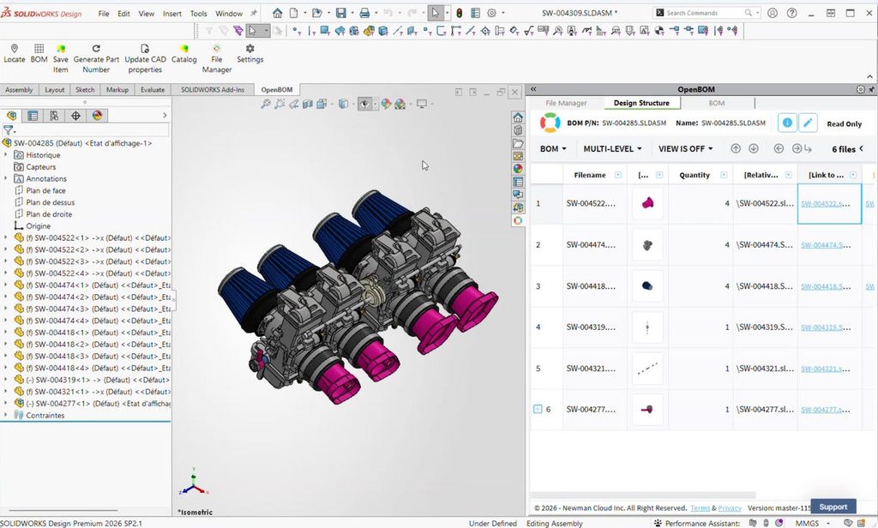Open the Privacy link

(730, 507)
